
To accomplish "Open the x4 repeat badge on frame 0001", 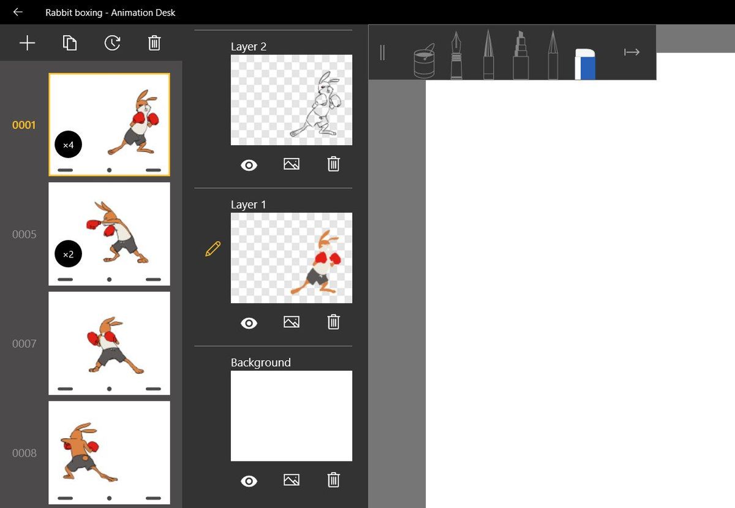I will [x=68, y=145].
